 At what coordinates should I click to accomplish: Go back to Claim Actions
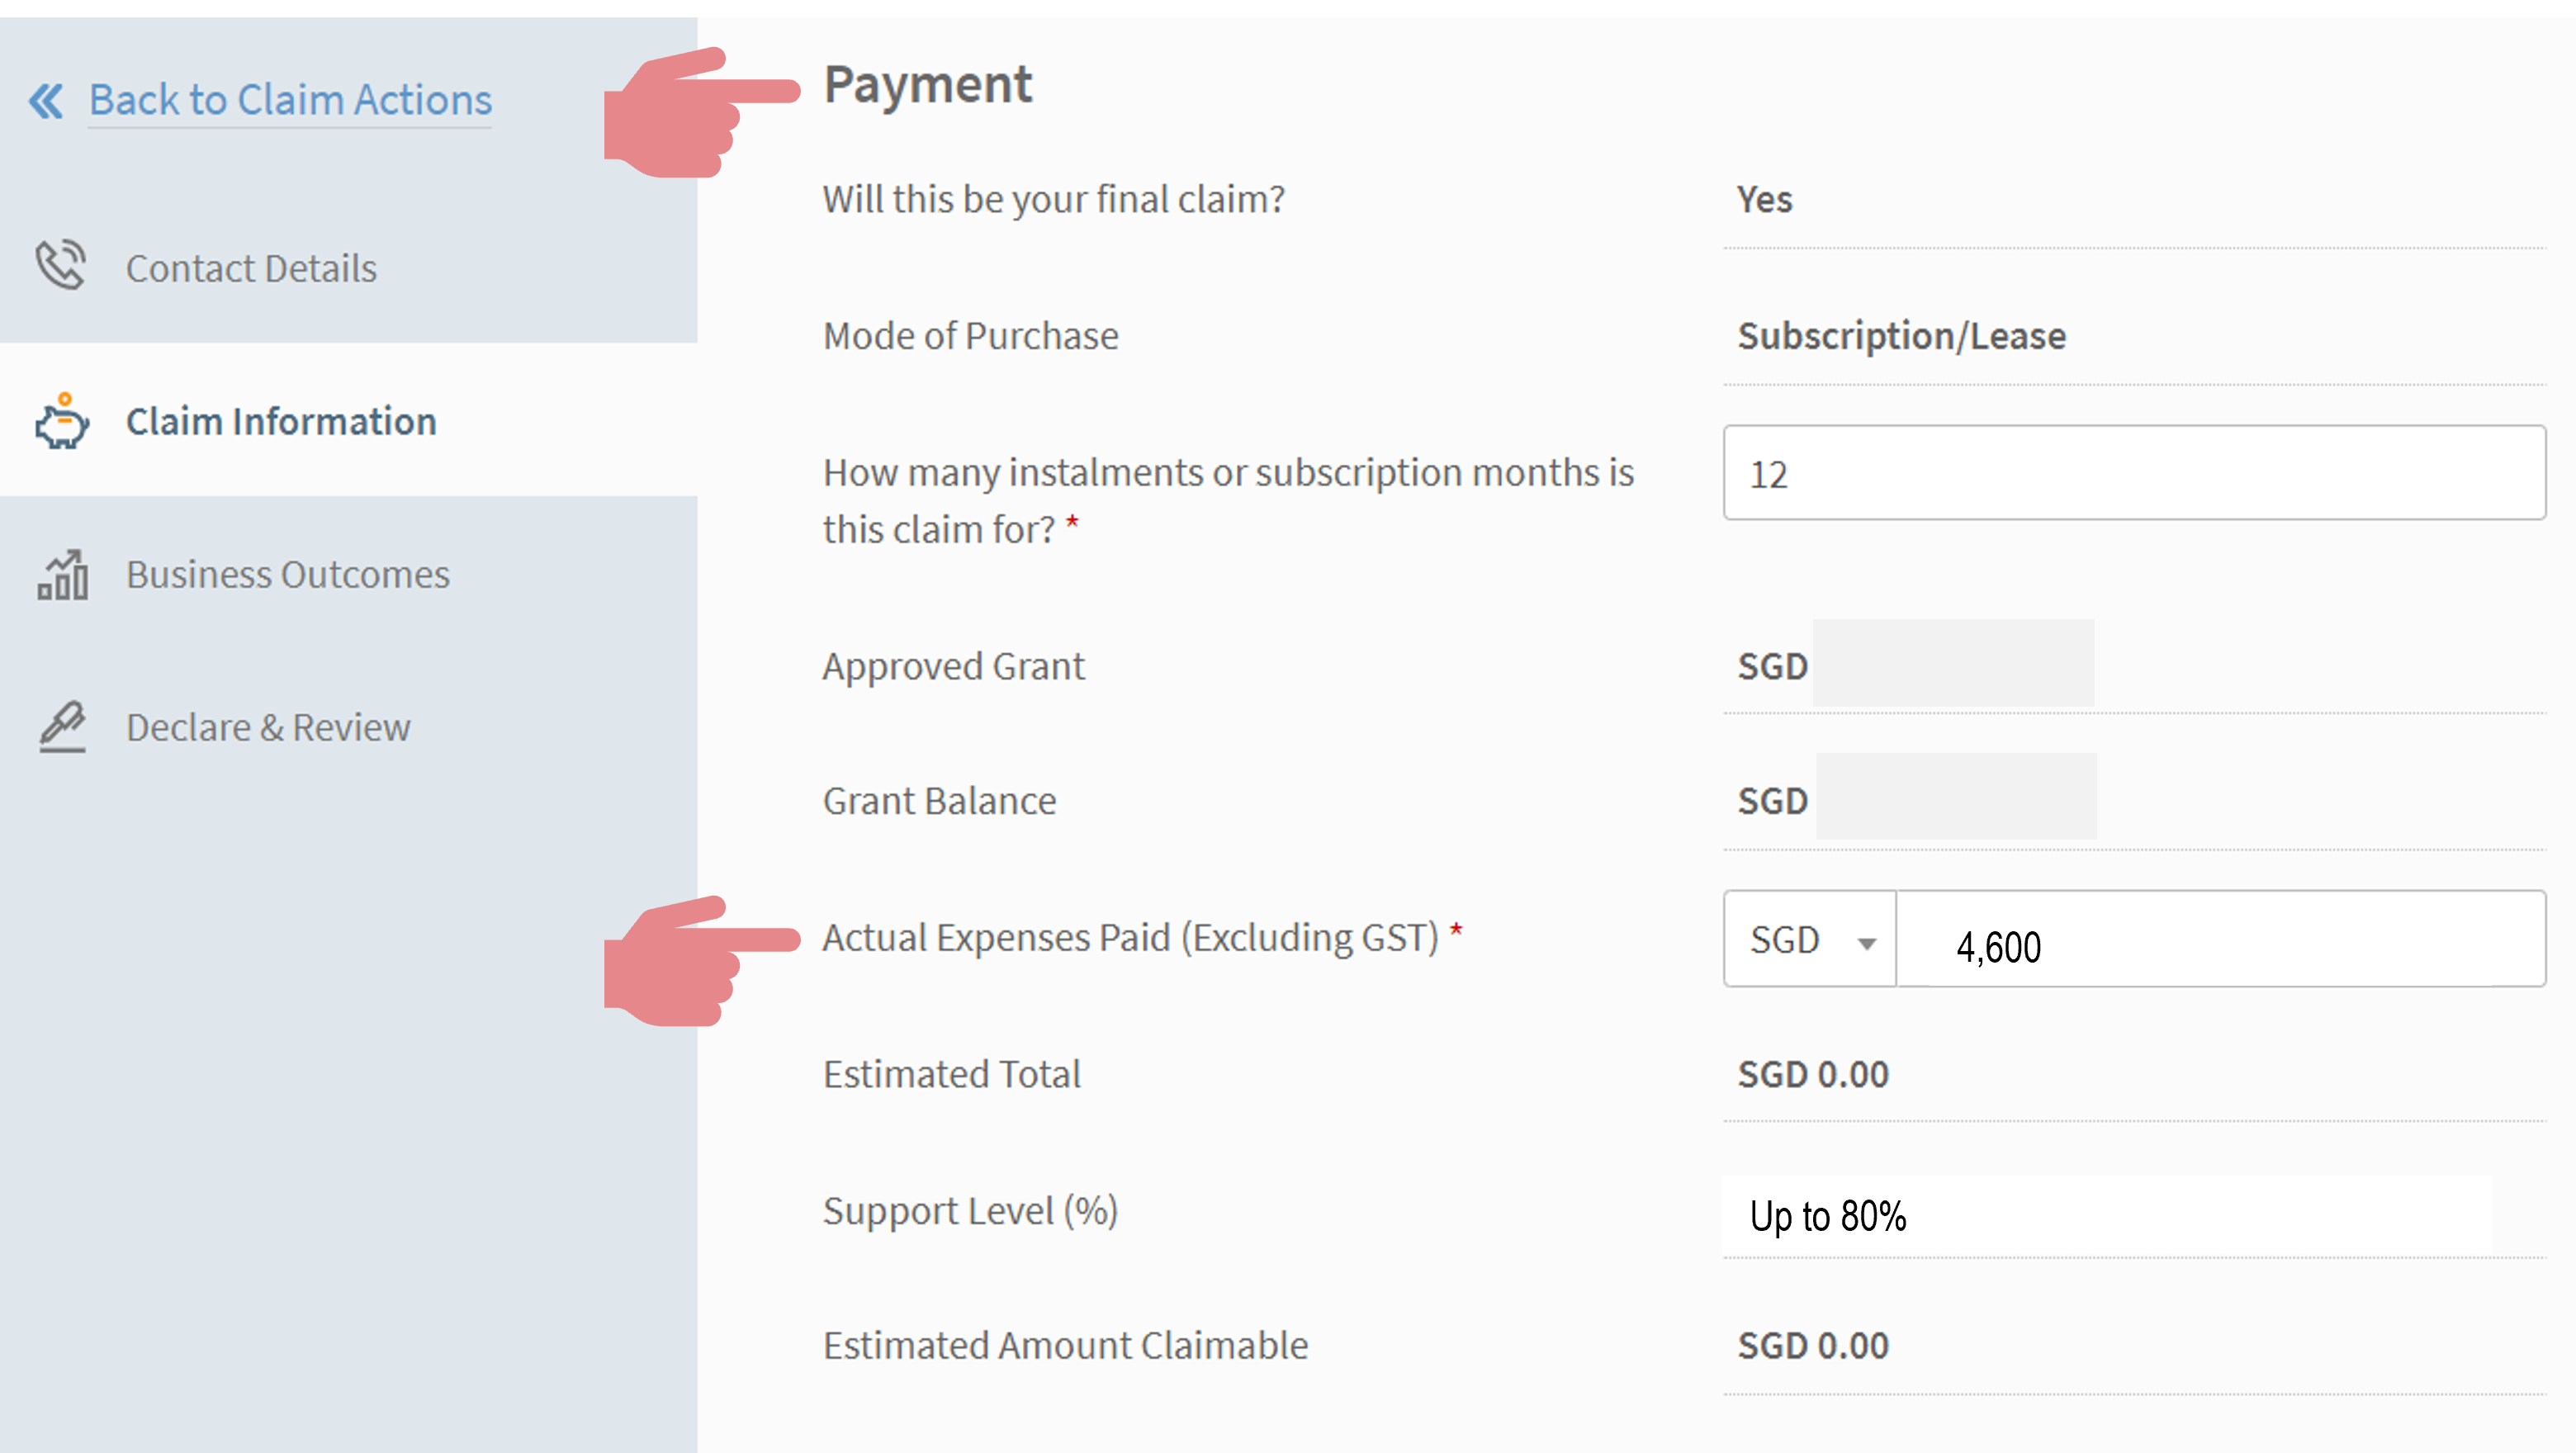[x=290, y=101]
